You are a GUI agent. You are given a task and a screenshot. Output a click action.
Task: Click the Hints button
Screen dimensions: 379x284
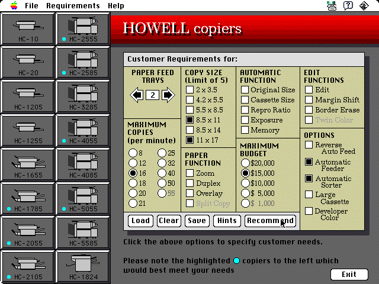pyautogui.click(x=227, y=221)
